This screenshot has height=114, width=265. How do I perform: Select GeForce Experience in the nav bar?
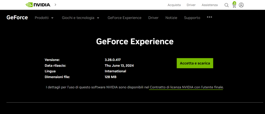pyautogui.click(x=124, y=18)
